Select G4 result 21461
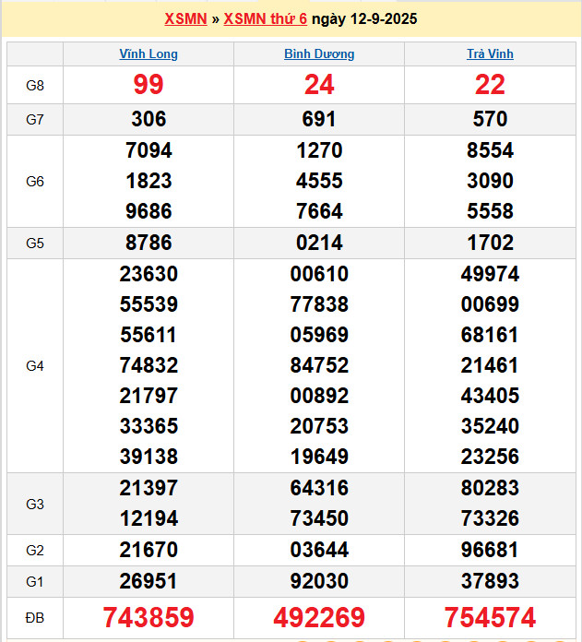Viewport: 582px width, 642px height. tap(490, 365)
